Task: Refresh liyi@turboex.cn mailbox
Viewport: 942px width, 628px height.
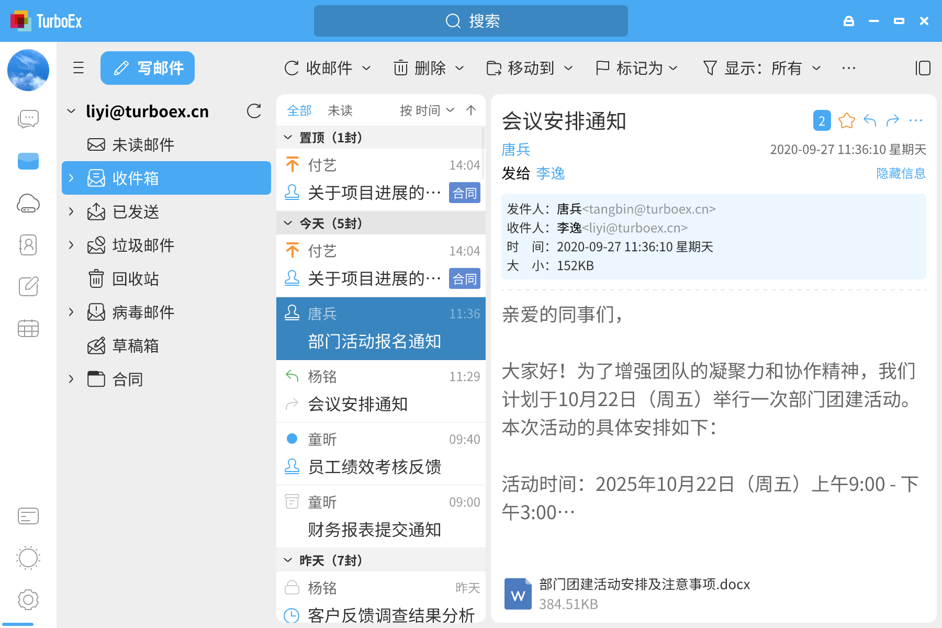Action: 253,111
